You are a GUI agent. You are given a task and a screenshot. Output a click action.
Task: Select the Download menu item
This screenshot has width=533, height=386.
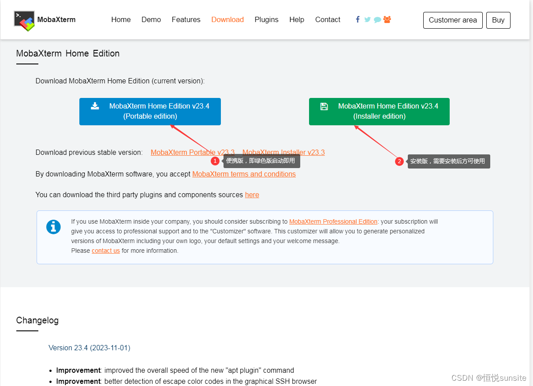[227, 19]
